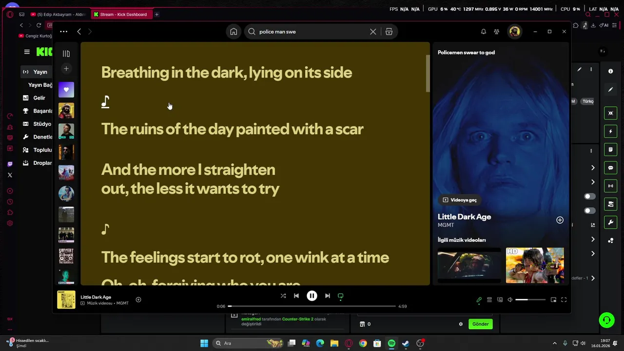Switch to Edip Akbayram YouTube tab

[x=58, y=15]
